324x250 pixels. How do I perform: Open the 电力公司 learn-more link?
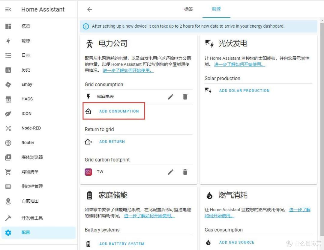coord(128,71)
